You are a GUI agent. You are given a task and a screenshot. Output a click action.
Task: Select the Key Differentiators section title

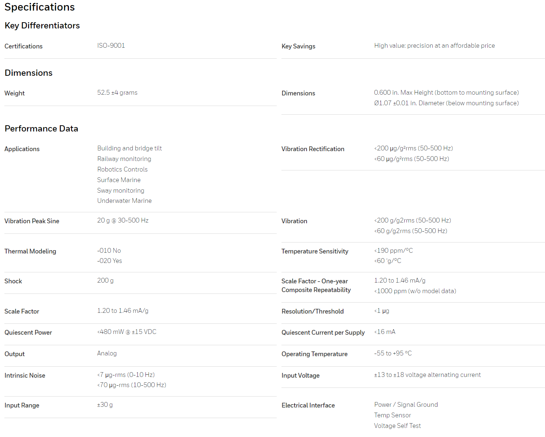tap(42, 25)
